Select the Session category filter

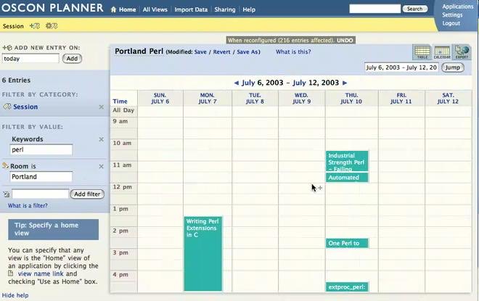pyautogui.click(x=25, y=107)
